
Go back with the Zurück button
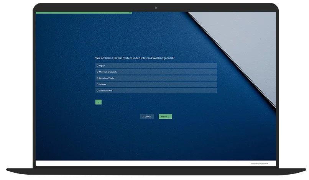point(147,116)
